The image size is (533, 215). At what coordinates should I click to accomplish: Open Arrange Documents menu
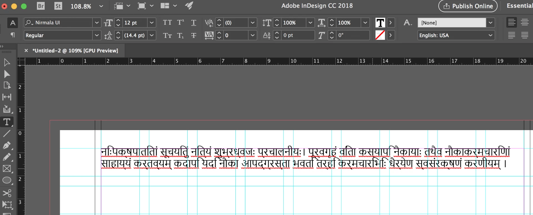click(x=169, y=6)
